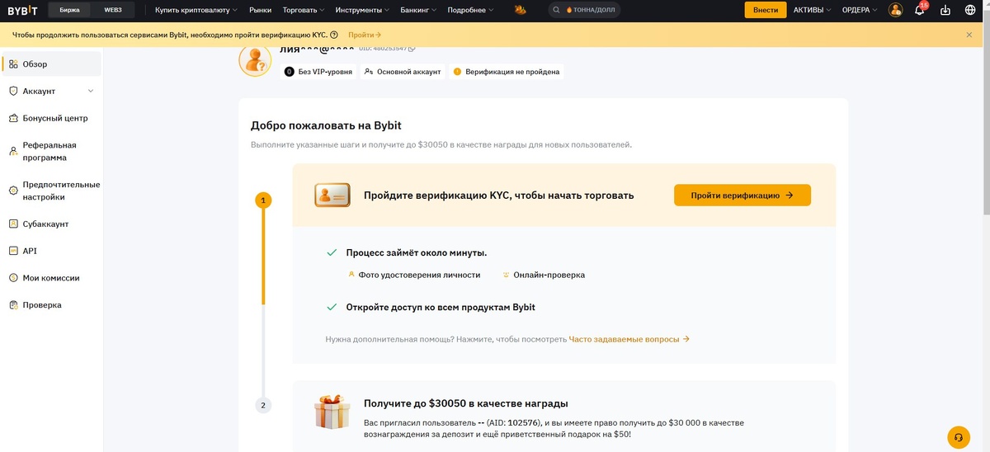Click the Пройти верификацию button
This screenshot has width=990, height=452.
[x=742, y=195]
